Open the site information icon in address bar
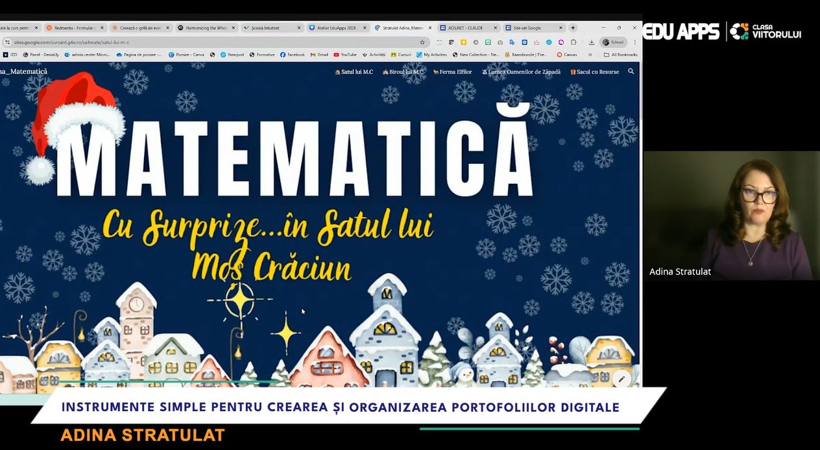The width and height of the screenshot is (820, 450). 8,42
